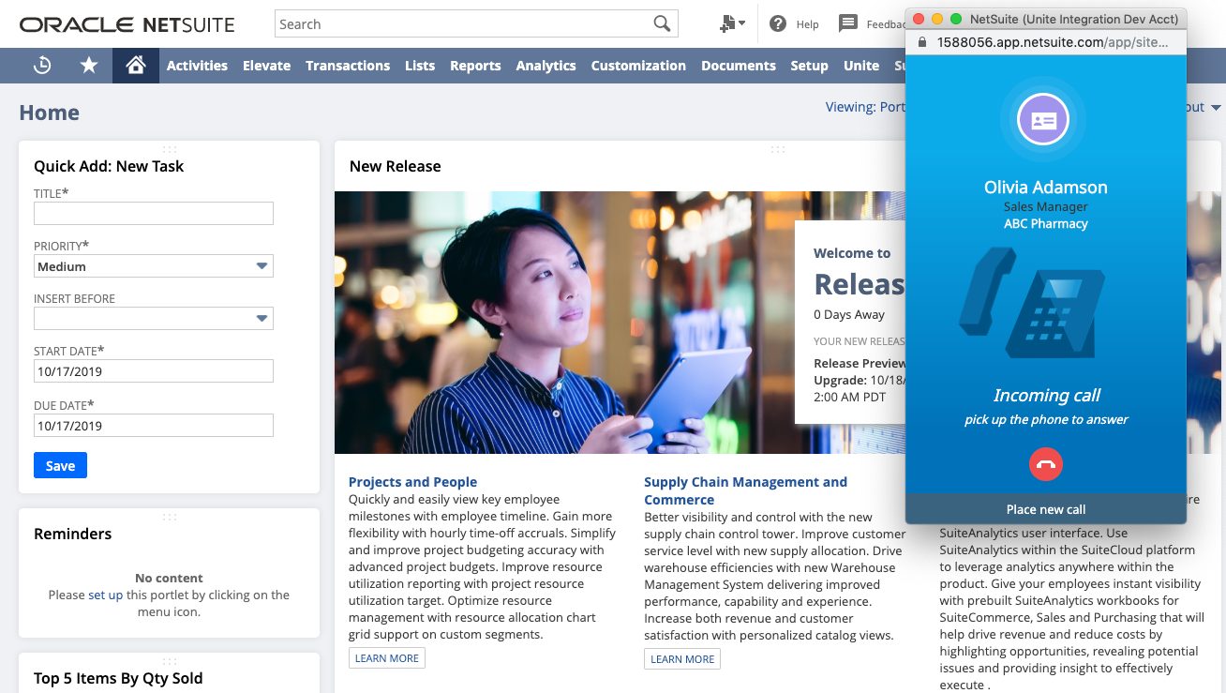
Task: Open the Activities menu
Action: click(197, 66)
